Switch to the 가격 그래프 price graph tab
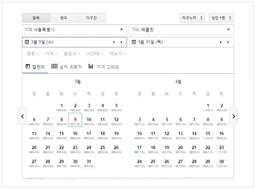This screenshot has width=255, height=189. (x=104, y=67)
